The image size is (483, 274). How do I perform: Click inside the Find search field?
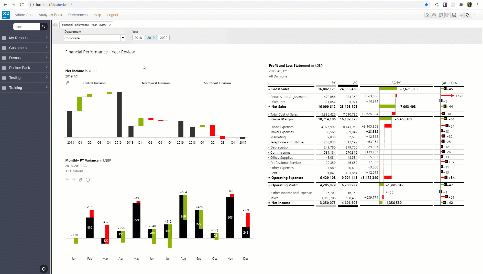click(27, 27)
